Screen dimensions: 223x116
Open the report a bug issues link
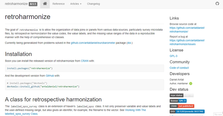coord(187,42)
